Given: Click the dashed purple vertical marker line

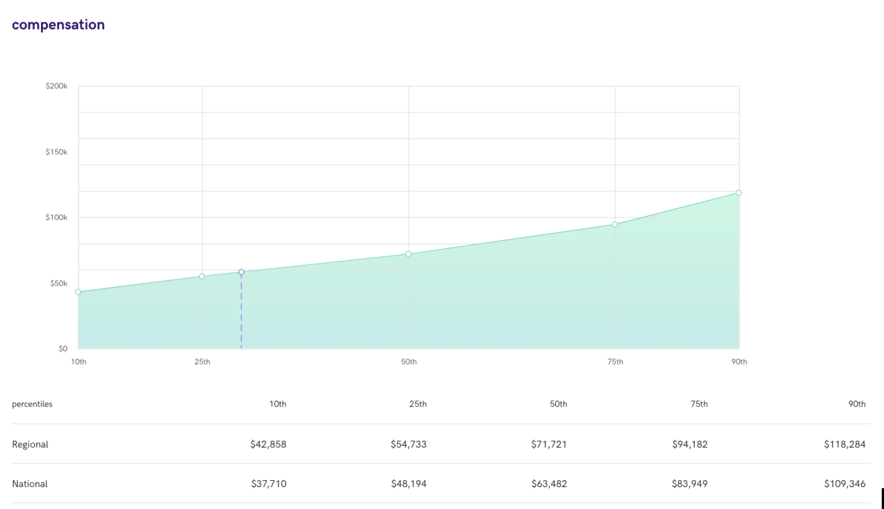Looking at the screenshot, I should (242, 312).
